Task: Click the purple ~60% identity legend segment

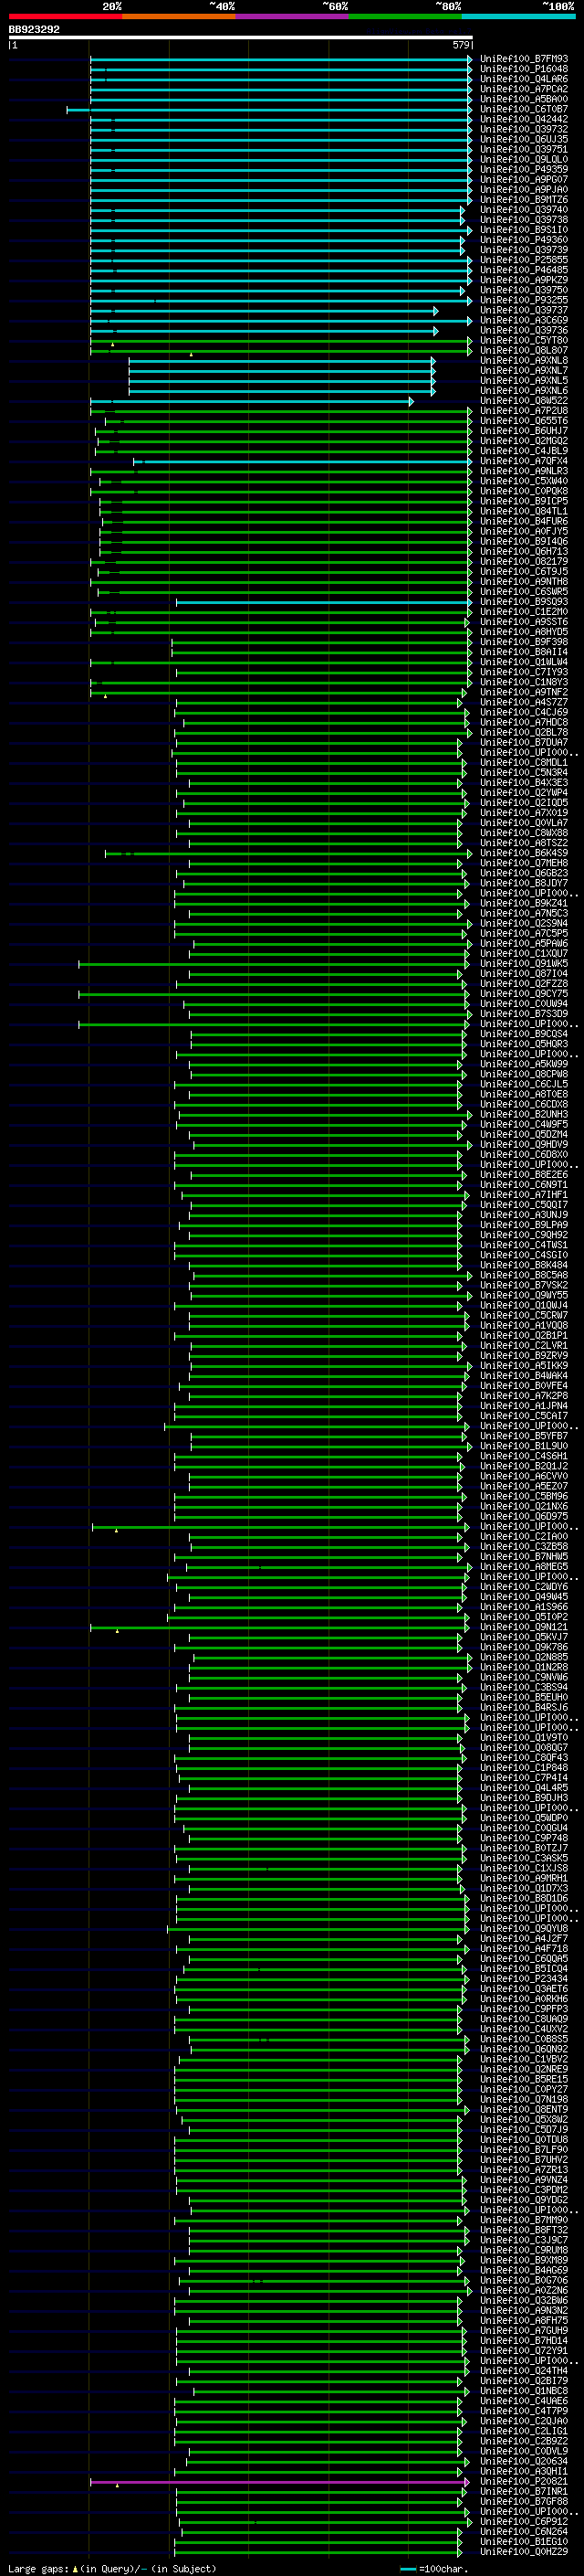Action: (293, 17)
